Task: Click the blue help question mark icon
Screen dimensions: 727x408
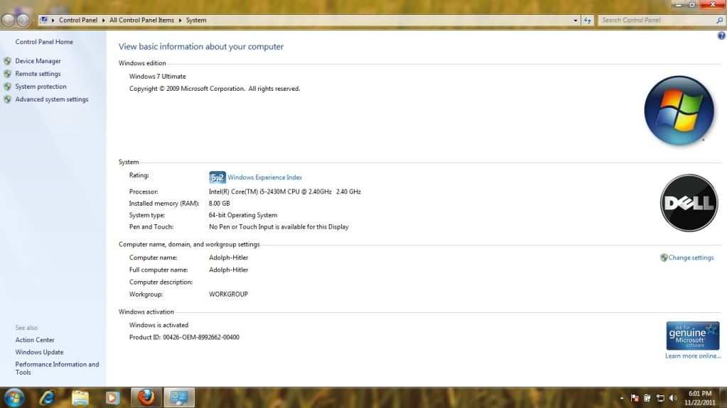Action: click(721, 35)
